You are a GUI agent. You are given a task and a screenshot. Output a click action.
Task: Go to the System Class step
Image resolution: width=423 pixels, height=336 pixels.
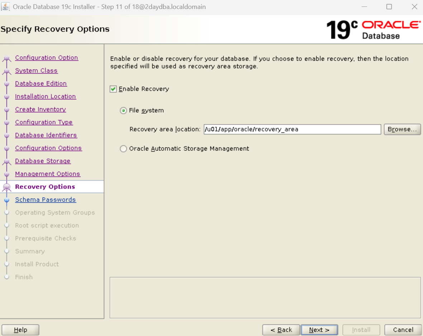pos(36,71)
